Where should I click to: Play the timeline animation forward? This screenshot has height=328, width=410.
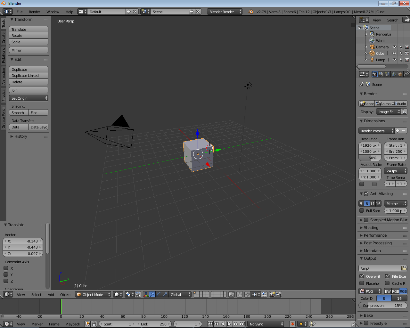[229, 324]
